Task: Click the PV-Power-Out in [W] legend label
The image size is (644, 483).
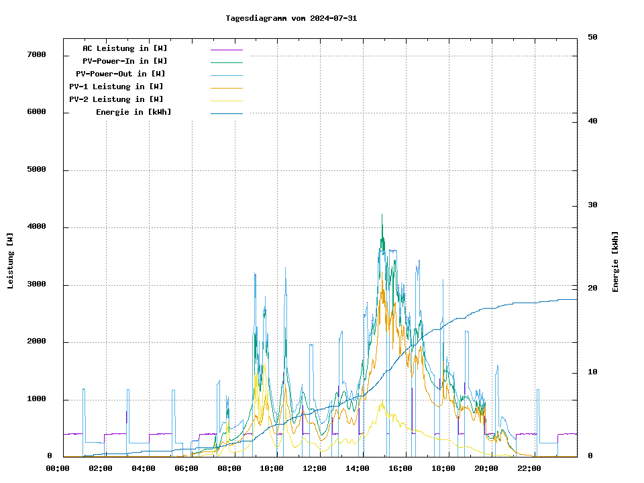Action: pyautogui.click(x=121, y=74)
